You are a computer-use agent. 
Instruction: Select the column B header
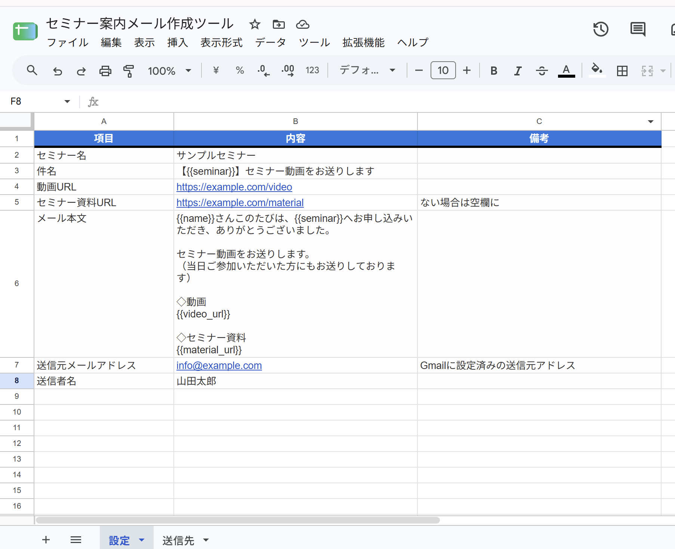[x=295, y=121]
